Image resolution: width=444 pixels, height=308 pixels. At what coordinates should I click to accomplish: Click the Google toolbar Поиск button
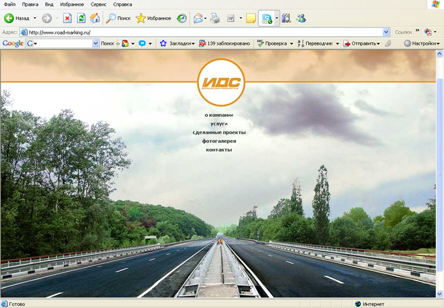108,43
